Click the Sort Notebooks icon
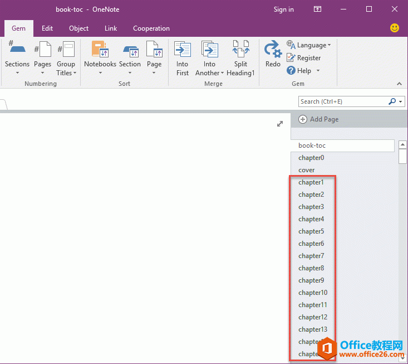408x364 pixels. tap(100, 51)
